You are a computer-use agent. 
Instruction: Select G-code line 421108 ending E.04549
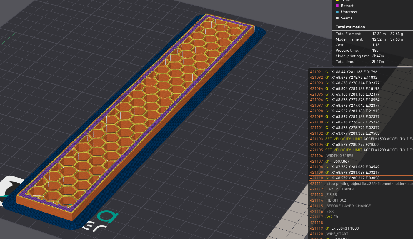361,167
